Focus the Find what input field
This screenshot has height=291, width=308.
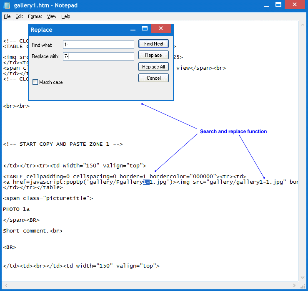[x=98, y=45]
